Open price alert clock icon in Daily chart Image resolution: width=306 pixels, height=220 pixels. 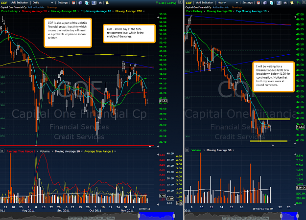click(x=73, y=3)
